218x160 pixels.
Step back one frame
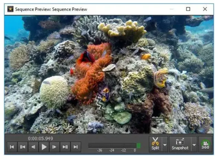click(x=33, y=147)
